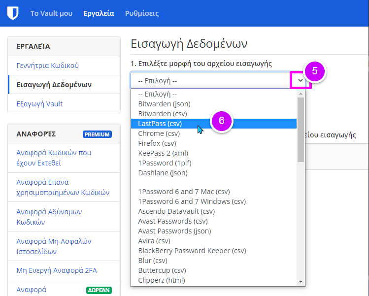Switch to the Εργαλεία tab

[x=99, y=13]
